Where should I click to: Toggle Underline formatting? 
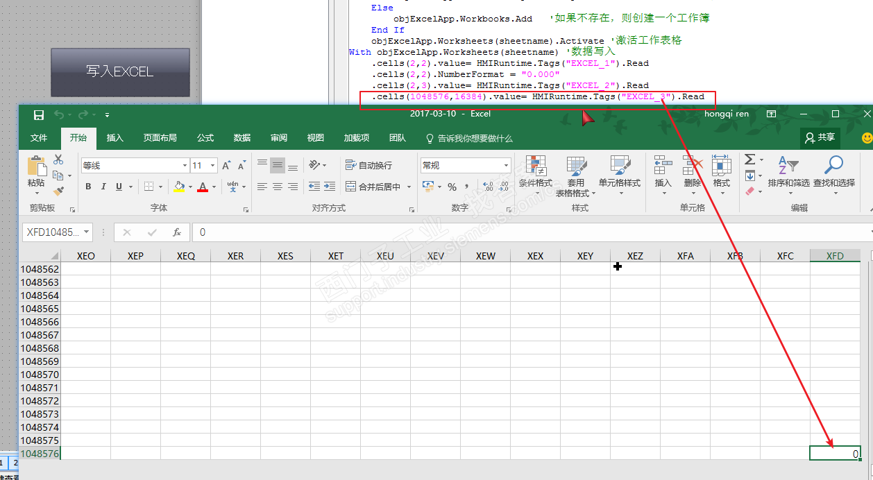click(119, 187)
